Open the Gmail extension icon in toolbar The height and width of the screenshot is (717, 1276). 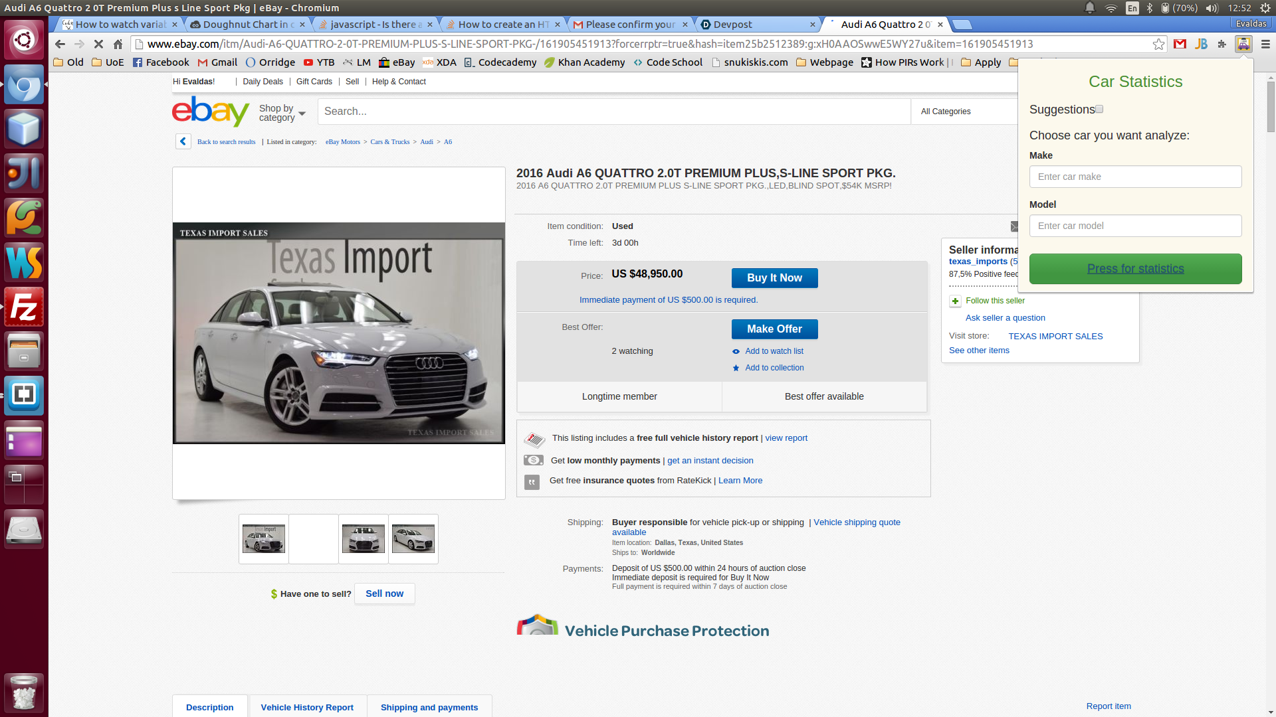[x=1180, y=44]
